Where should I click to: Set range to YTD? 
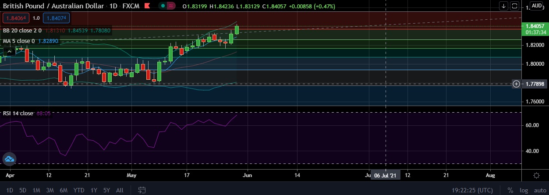(x=79, y=190)
